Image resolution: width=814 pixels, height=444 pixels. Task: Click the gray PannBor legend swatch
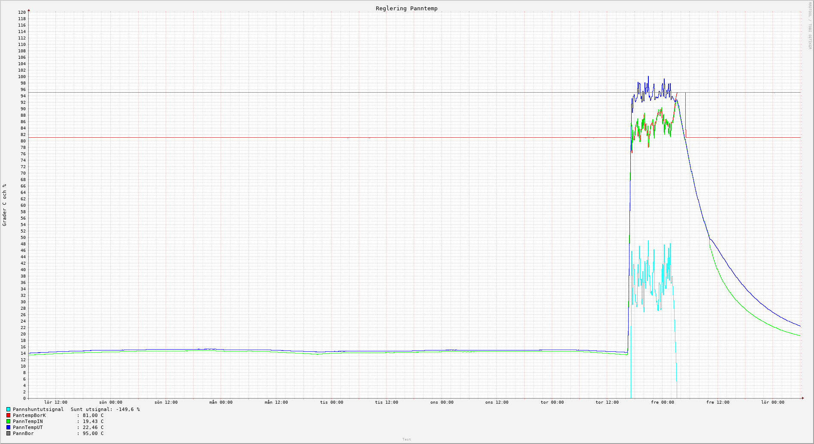(x=8, y=433)
